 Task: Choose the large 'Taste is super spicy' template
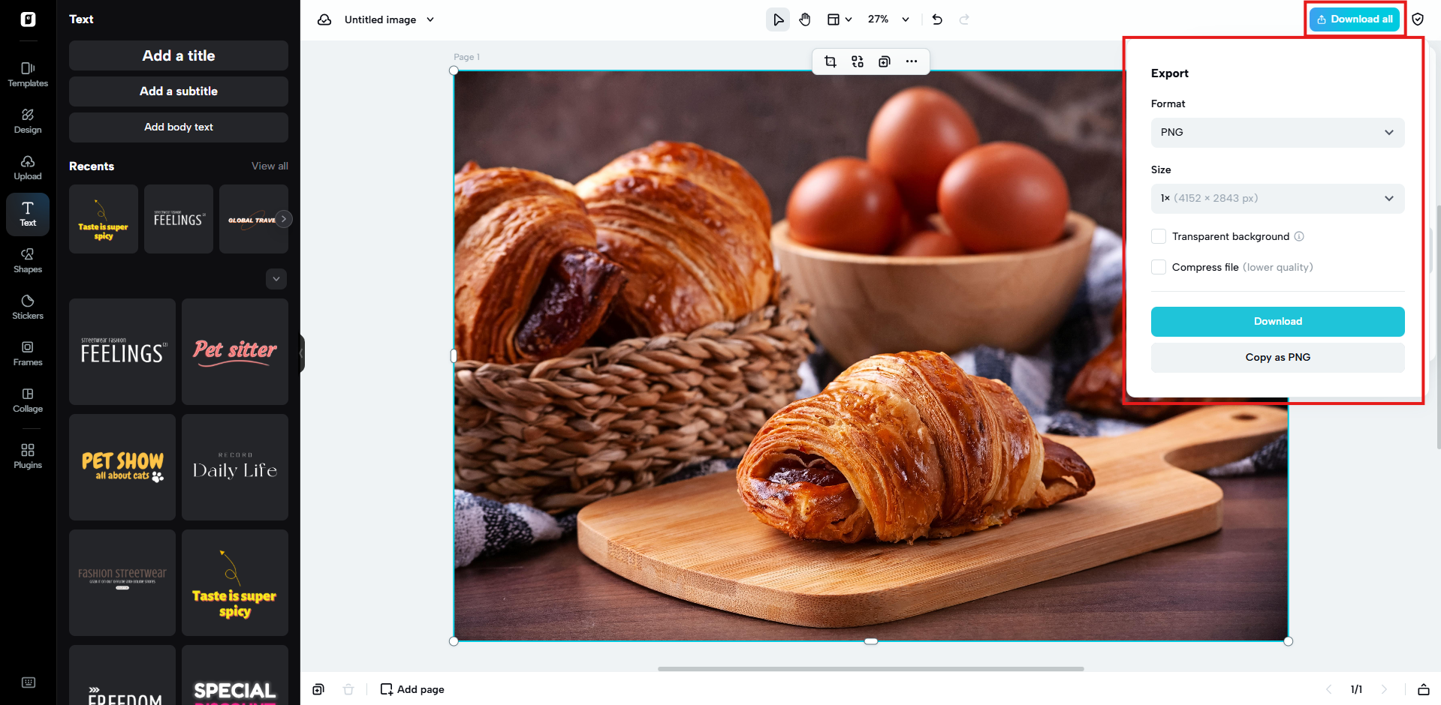[x=235, y=583]
